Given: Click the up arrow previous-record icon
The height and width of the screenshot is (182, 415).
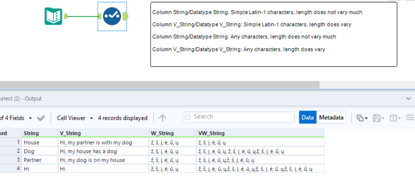Looking at the screenshot, I should [163, 118].
